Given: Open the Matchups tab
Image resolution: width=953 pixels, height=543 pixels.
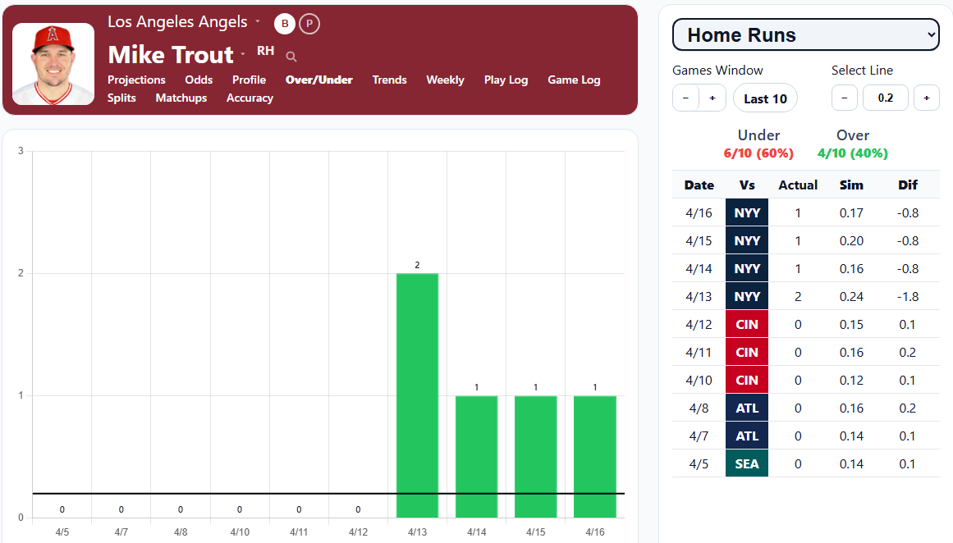Looking at the screenshot, I should 181,98.
